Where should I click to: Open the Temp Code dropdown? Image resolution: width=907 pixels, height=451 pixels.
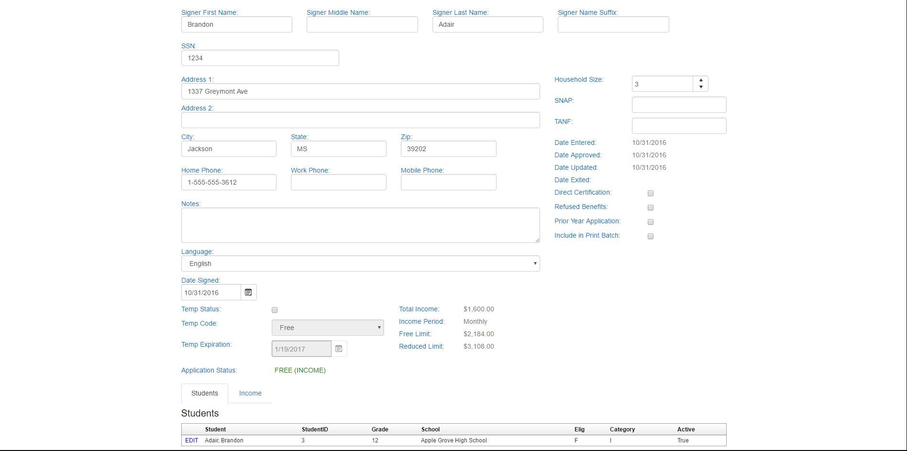pyautogui.click(x=328, y=328)
